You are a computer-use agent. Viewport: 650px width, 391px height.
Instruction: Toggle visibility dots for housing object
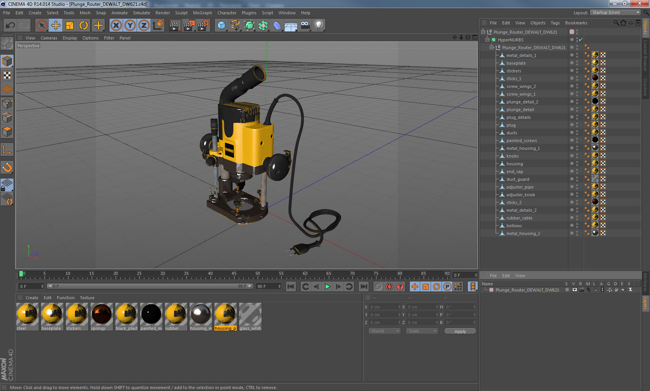click(x=577, y=163)
